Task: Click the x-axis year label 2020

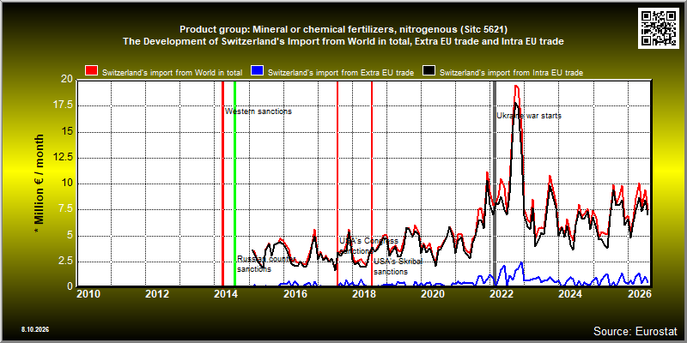Action: (432, 293)
